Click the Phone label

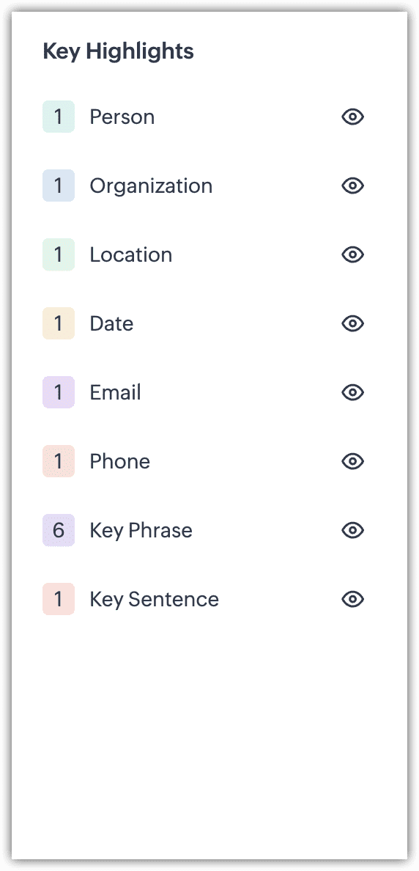tap(120, 461)
